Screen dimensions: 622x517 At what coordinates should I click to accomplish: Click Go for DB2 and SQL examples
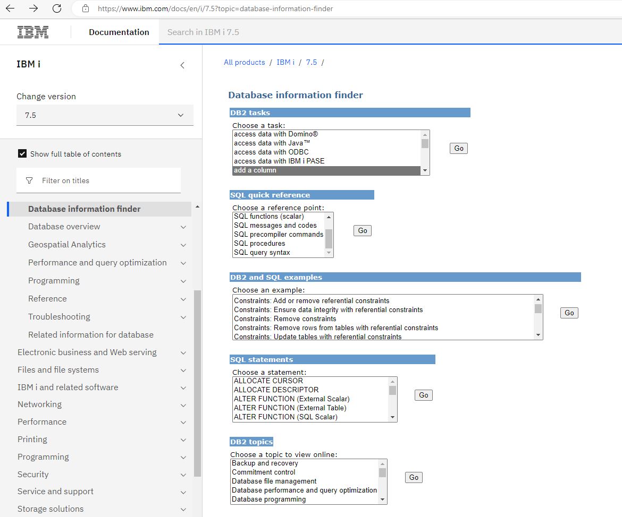pos(569,313)
